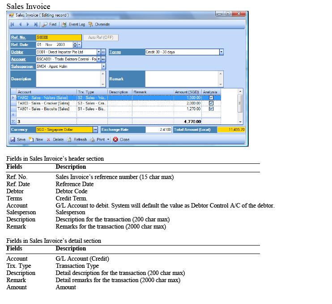The width and height of the screenshot is (332, 304).
Task: Jump to last record arrow
Action: (35, 24)
